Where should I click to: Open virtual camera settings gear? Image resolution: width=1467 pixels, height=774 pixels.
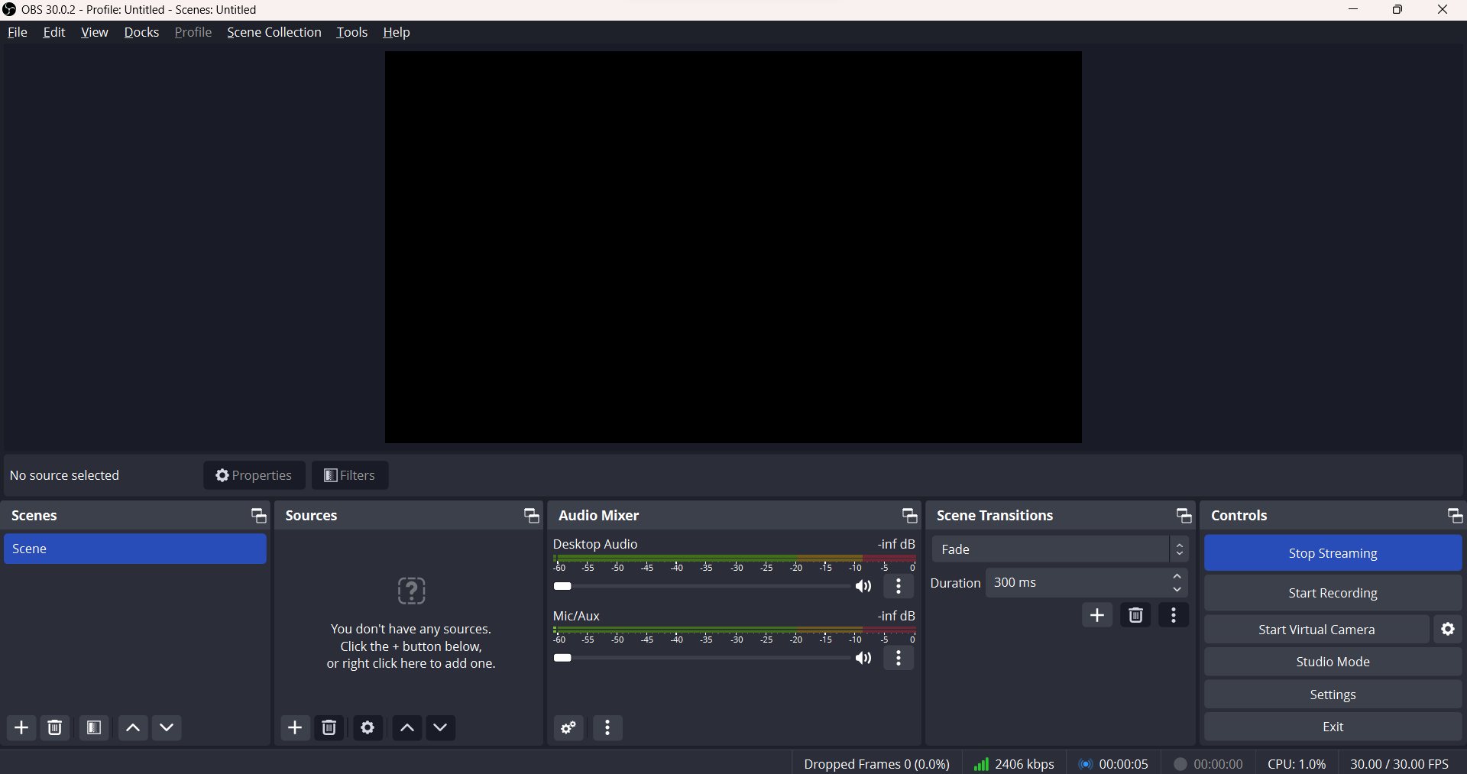tap(1448, 629)
